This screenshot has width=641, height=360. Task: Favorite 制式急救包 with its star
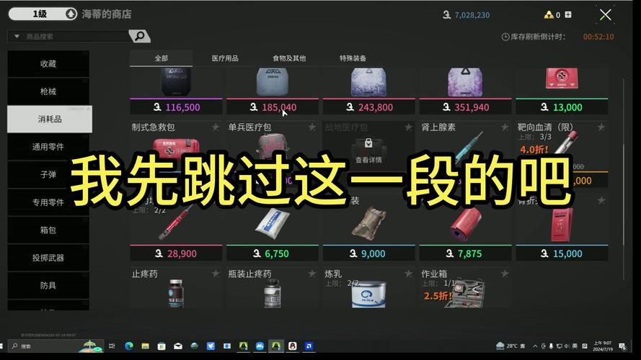click(x=216, y=127)
